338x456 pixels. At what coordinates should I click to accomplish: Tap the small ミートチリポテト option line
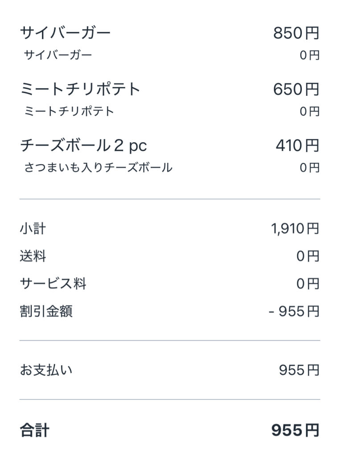[69, 111]
